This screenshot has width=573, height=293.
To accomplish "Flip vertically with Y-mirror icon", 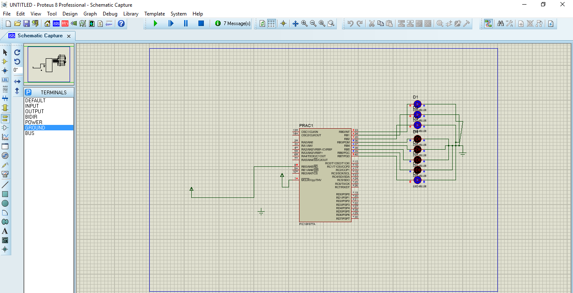I will [x=17, y=91].
